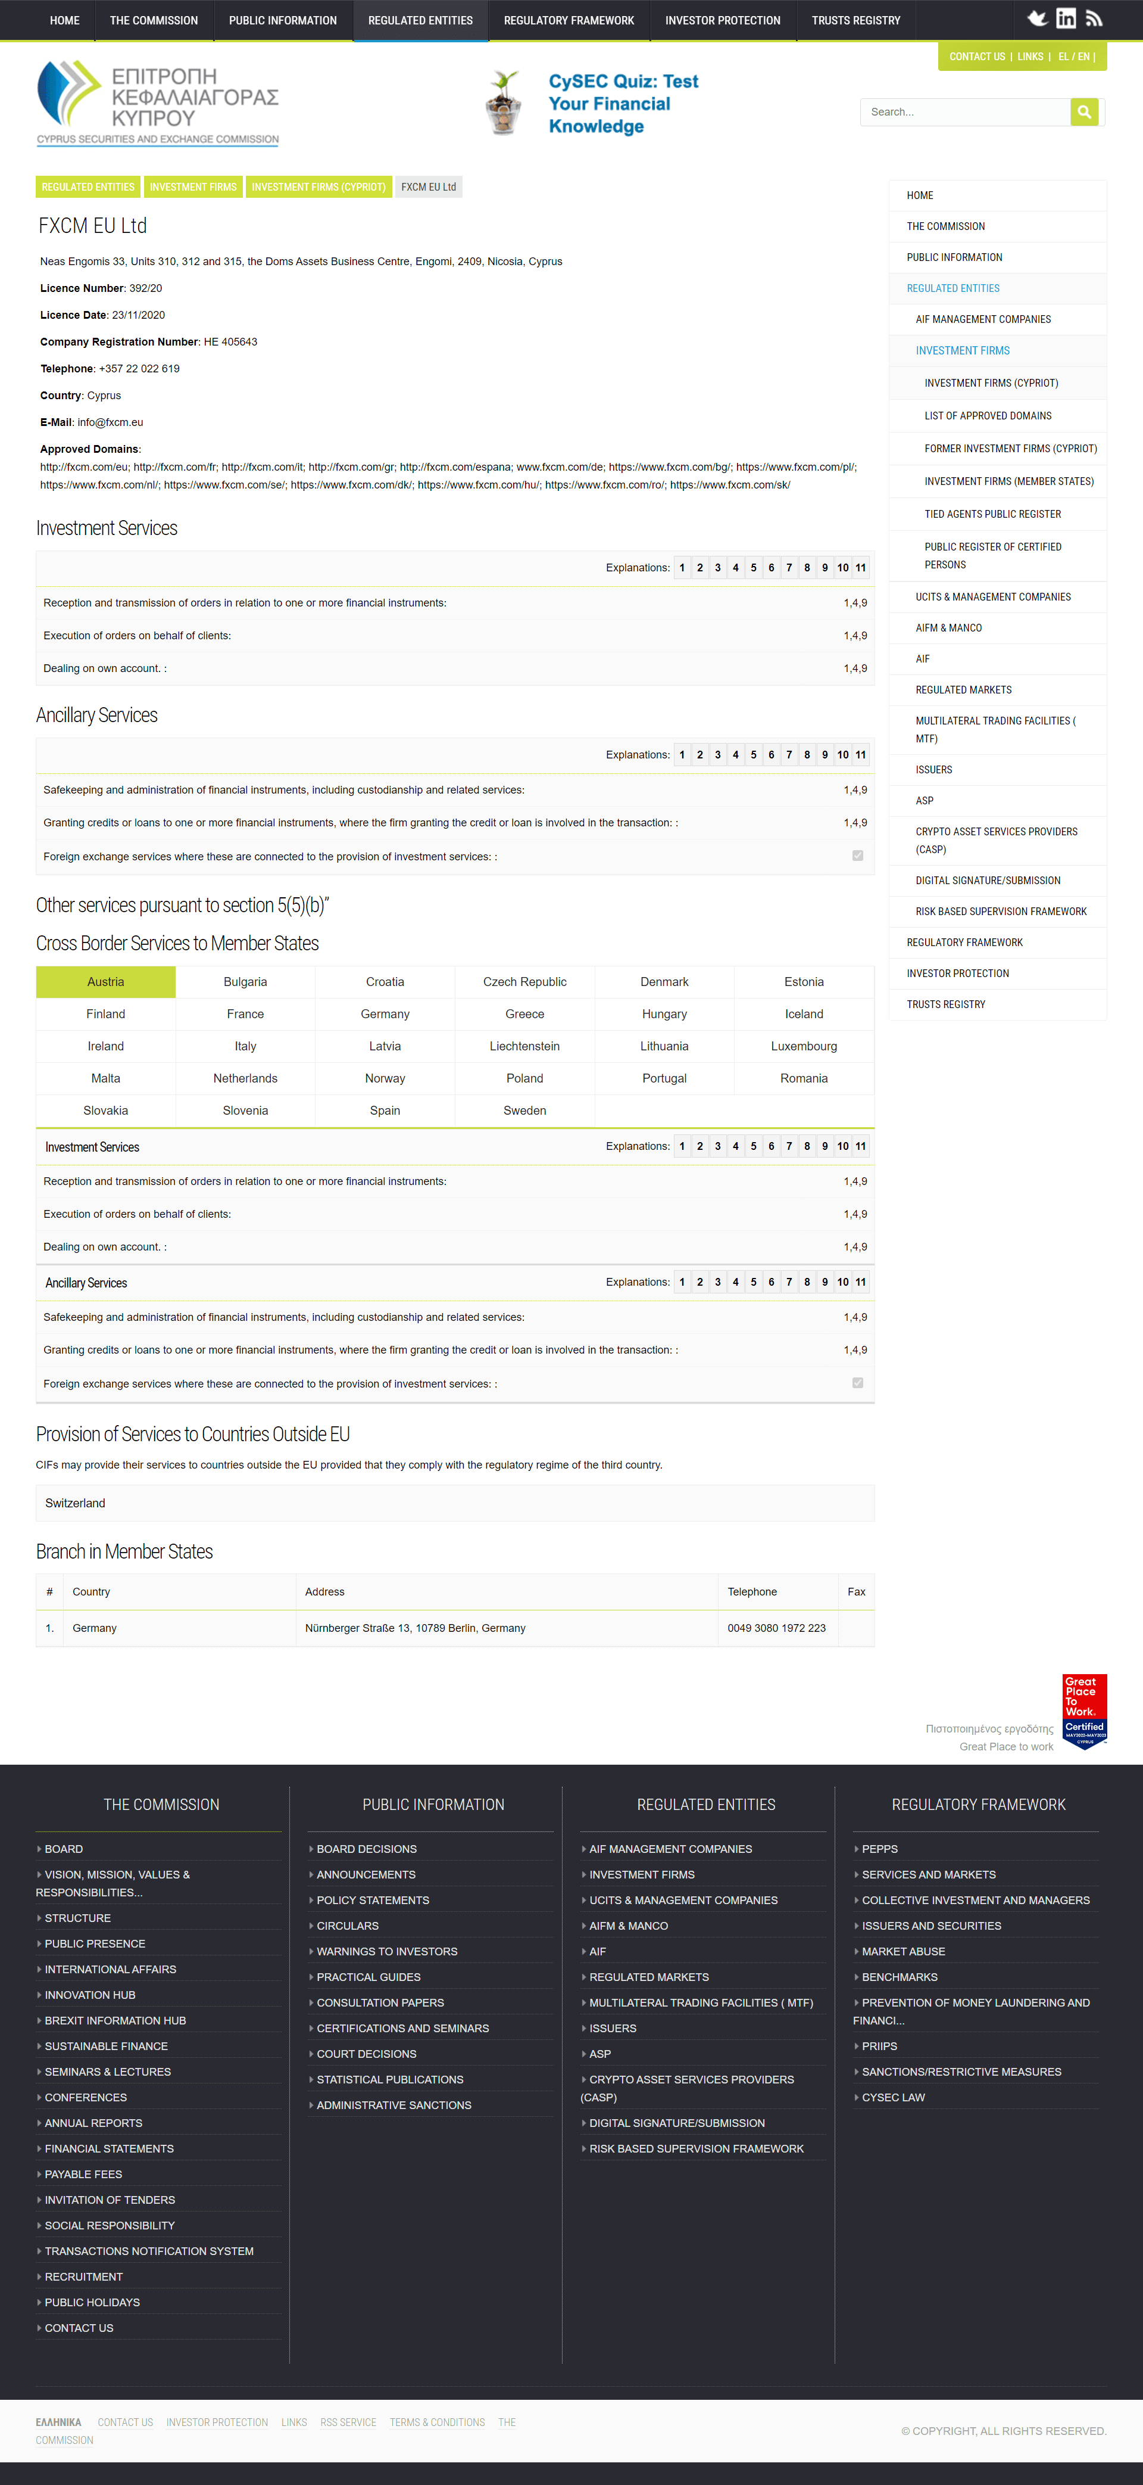Select the Luxembourg country tab

coord(804,1046)
